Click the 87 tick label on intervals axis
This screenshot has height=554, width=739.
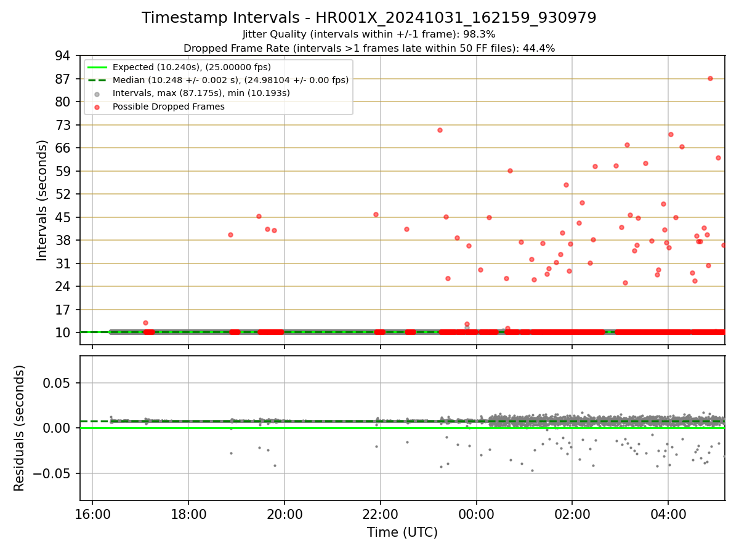pyautogui.click(x=63, y=79)
